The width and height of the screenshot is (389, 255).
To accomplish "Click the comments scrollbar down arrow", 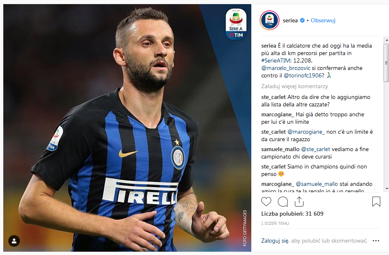I will (387, 189).
